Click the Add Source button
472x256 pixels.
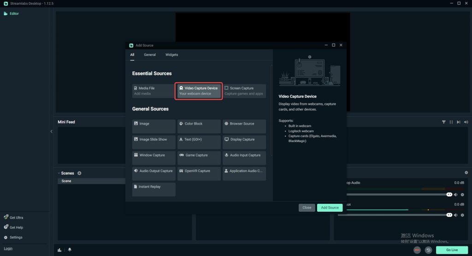click(x=330, y=208)
